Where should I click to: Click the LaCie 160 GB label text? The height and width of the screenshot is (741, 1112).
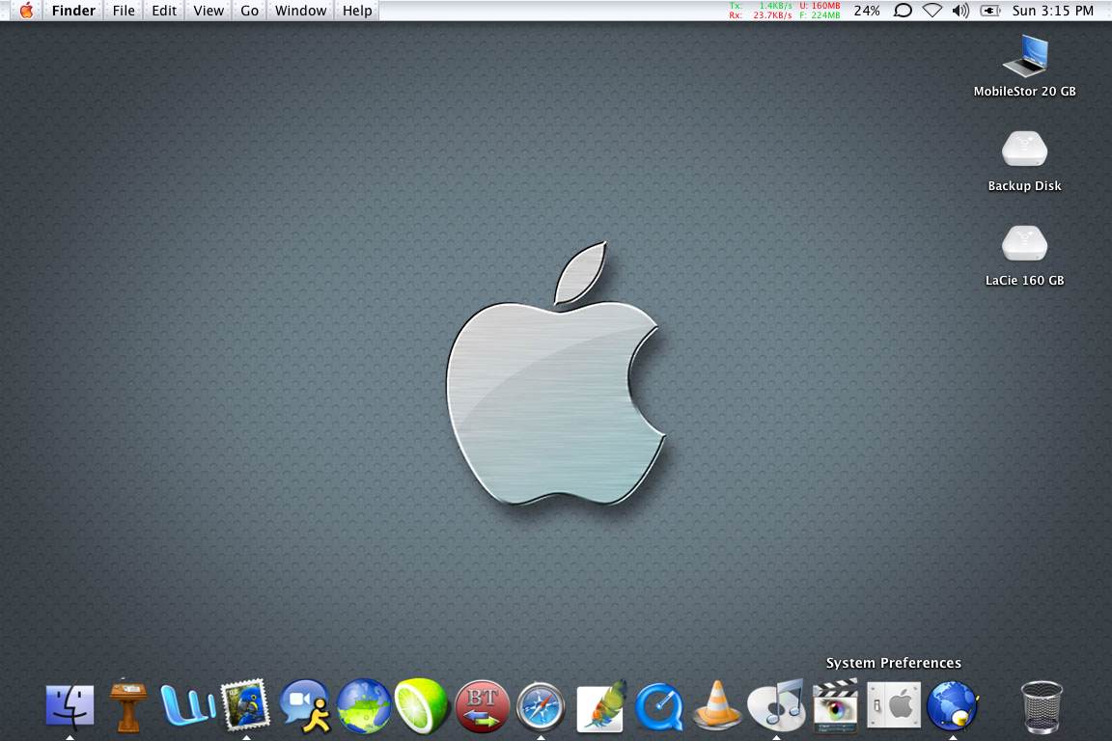pyautogui.click(x=1025, y=280)
